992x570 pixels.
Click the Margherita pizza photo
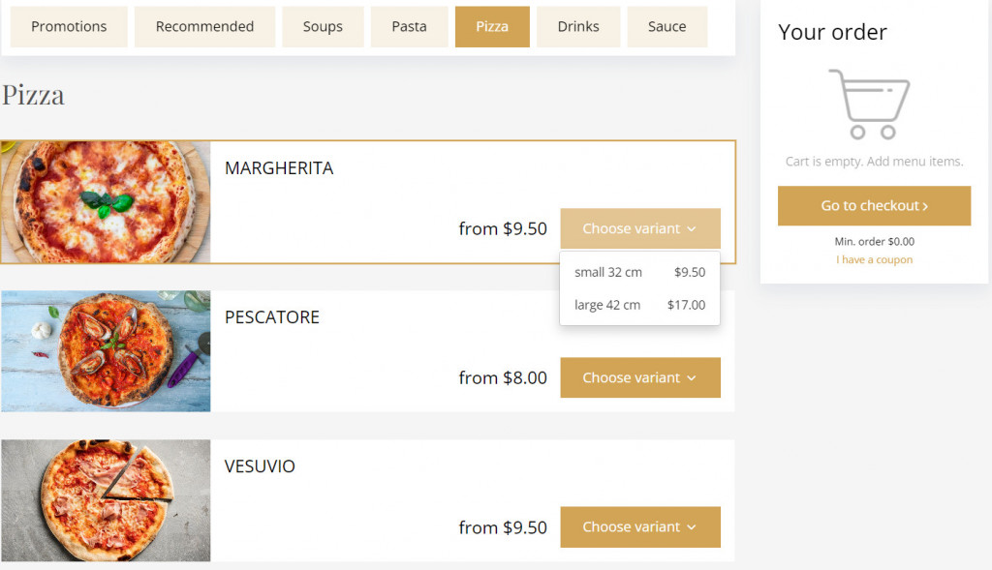coord(106,200)
